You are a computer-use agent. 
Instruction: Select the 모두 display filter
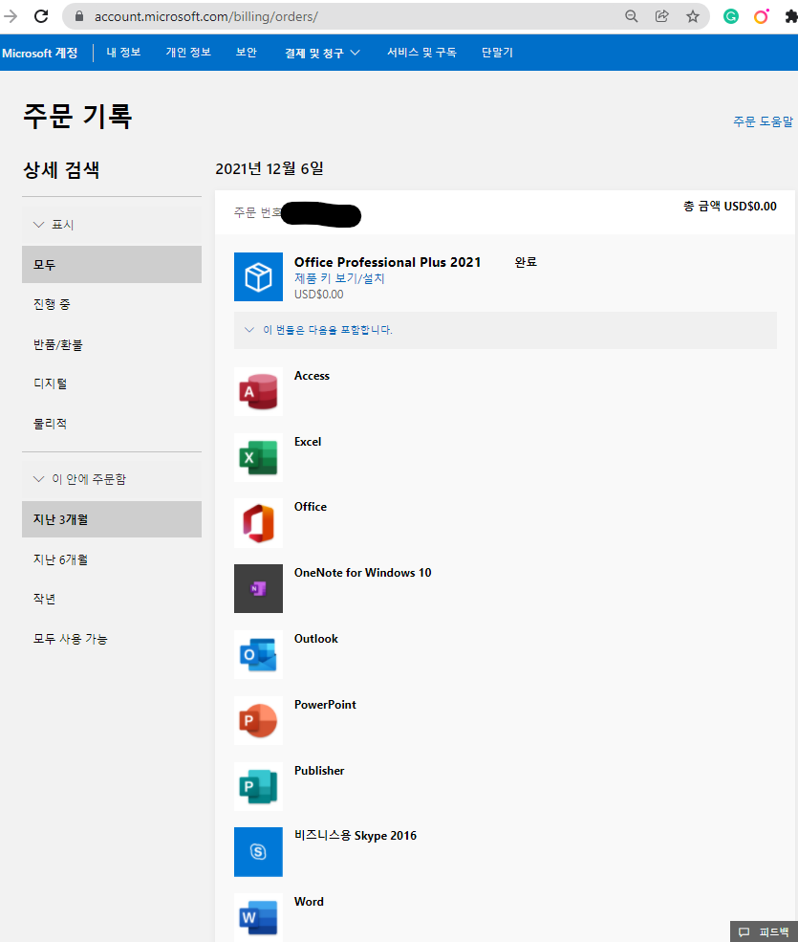(112, 264)
